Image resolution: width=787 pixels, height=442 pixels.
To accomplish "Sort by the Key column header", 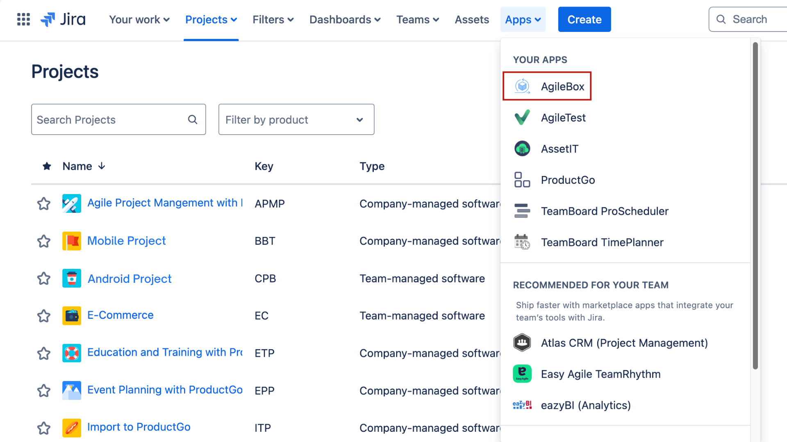I will tap(264, 166).
